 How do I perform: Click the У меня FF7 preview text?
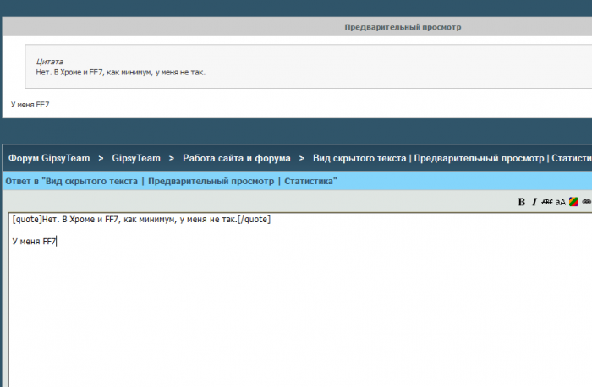tap(31, 105)
